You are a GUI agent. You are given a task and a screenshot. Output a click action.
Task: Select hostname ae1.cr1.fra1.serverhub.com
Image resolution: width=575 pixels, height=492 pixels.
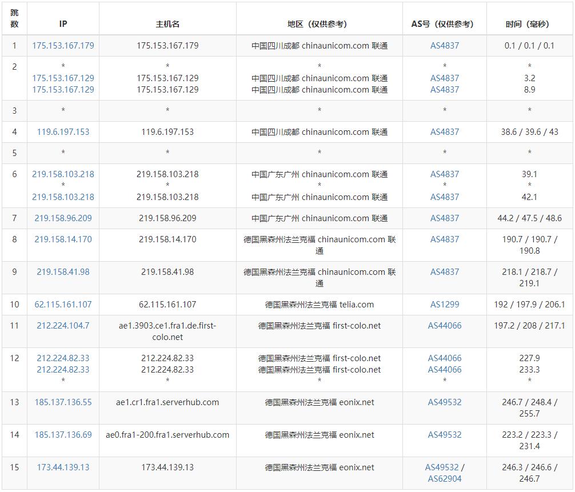point(167,402)
